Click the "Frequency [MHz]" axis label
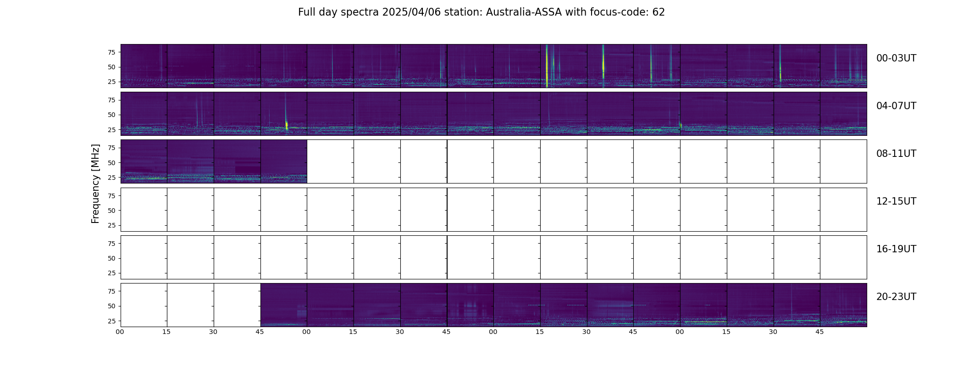Viewport: 963px width, 367px height. click(95, 183)
